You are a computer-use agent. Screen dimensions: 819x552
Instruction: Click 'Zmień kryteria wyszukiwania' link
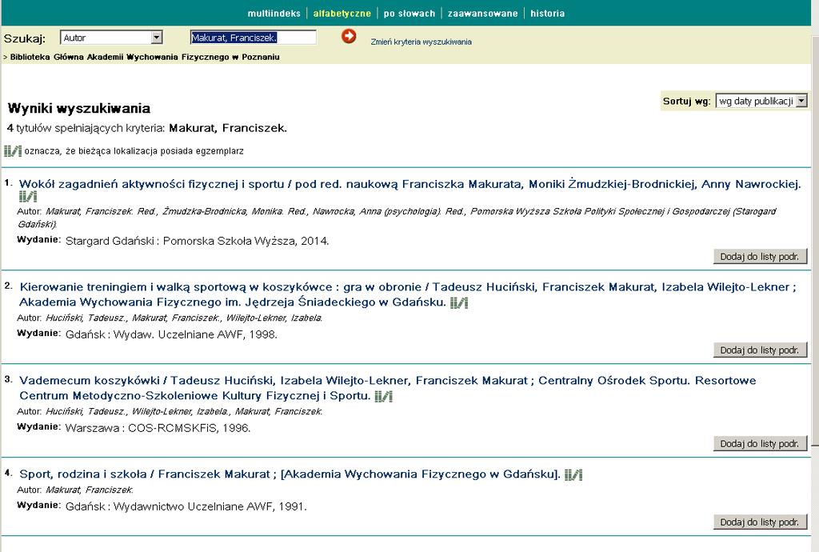click(421, 42)
